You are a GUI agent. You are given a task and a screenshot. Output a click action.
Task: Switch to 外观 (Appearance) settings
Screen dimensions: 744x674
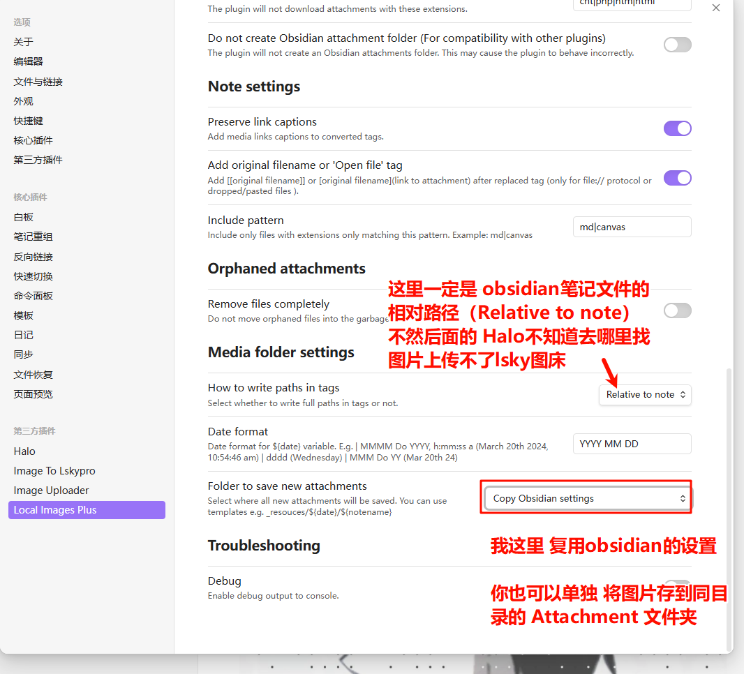[24, 101]
